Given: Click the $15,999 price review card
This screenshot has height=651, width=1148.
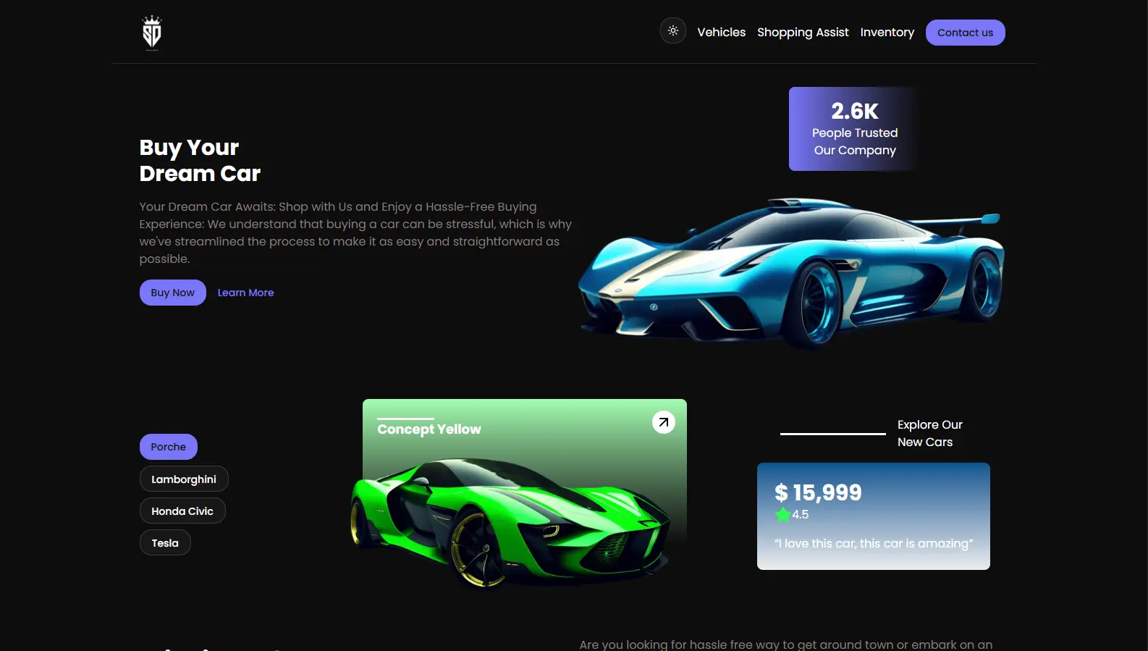Looking at the screenshot, I should point(874,516).
